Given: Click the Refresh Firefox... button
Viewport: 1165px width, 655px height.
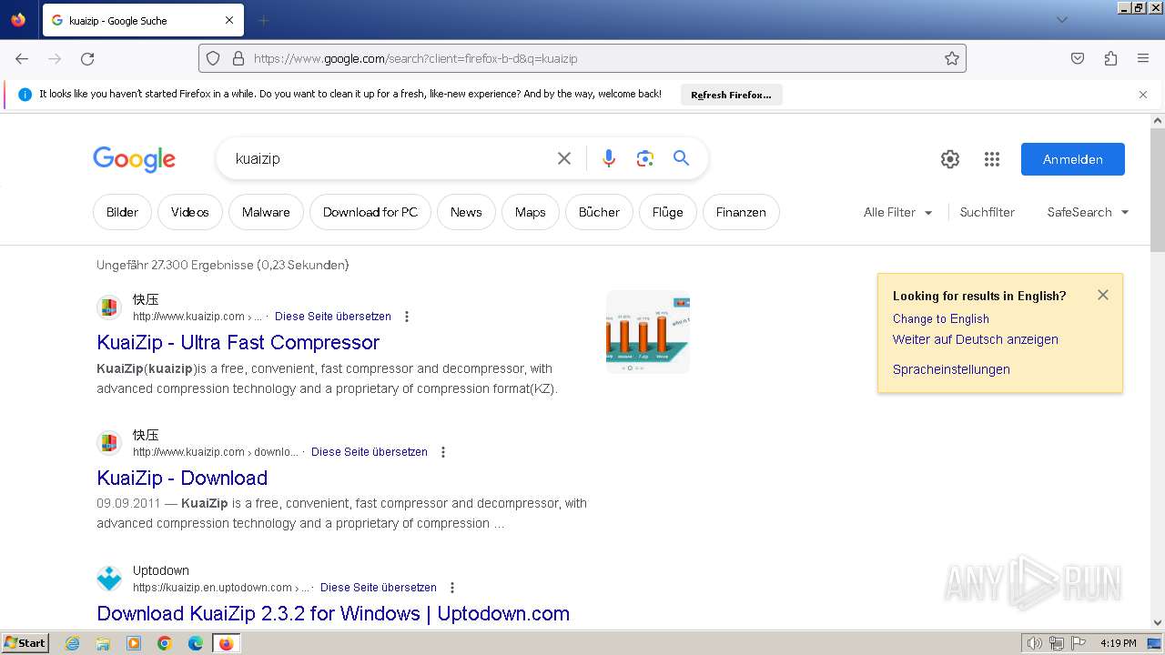Looking at the screenshot, I should 731,95.
